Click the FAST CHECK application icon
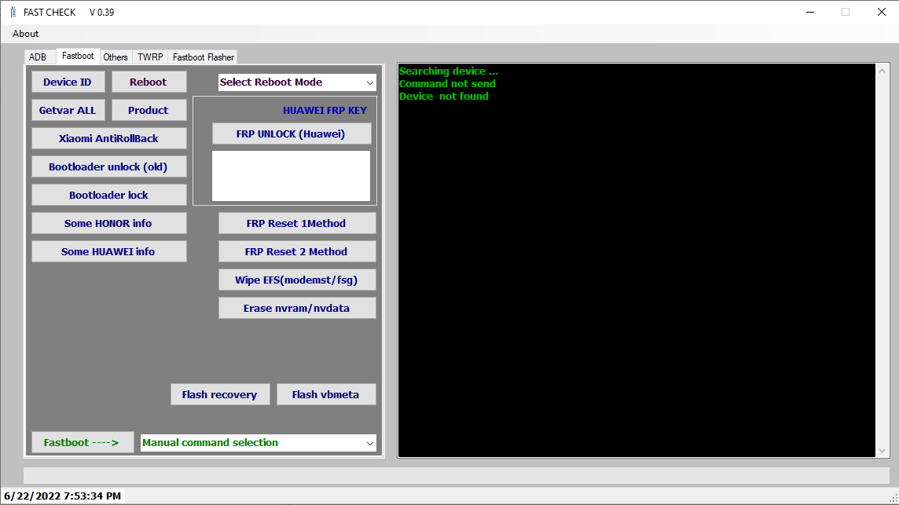 (12, 12)
